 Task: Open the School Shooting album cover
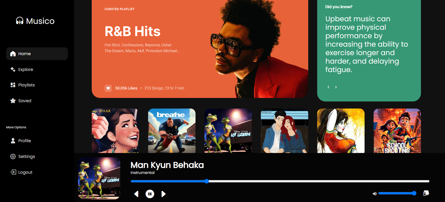[397, 131]
